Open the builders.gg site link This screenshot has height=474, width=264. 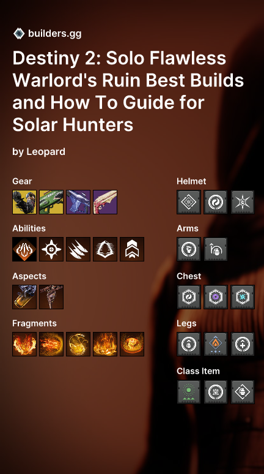tap(54, 34)
